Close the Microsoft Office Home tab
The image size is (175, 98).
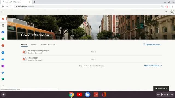pos(30,2)
